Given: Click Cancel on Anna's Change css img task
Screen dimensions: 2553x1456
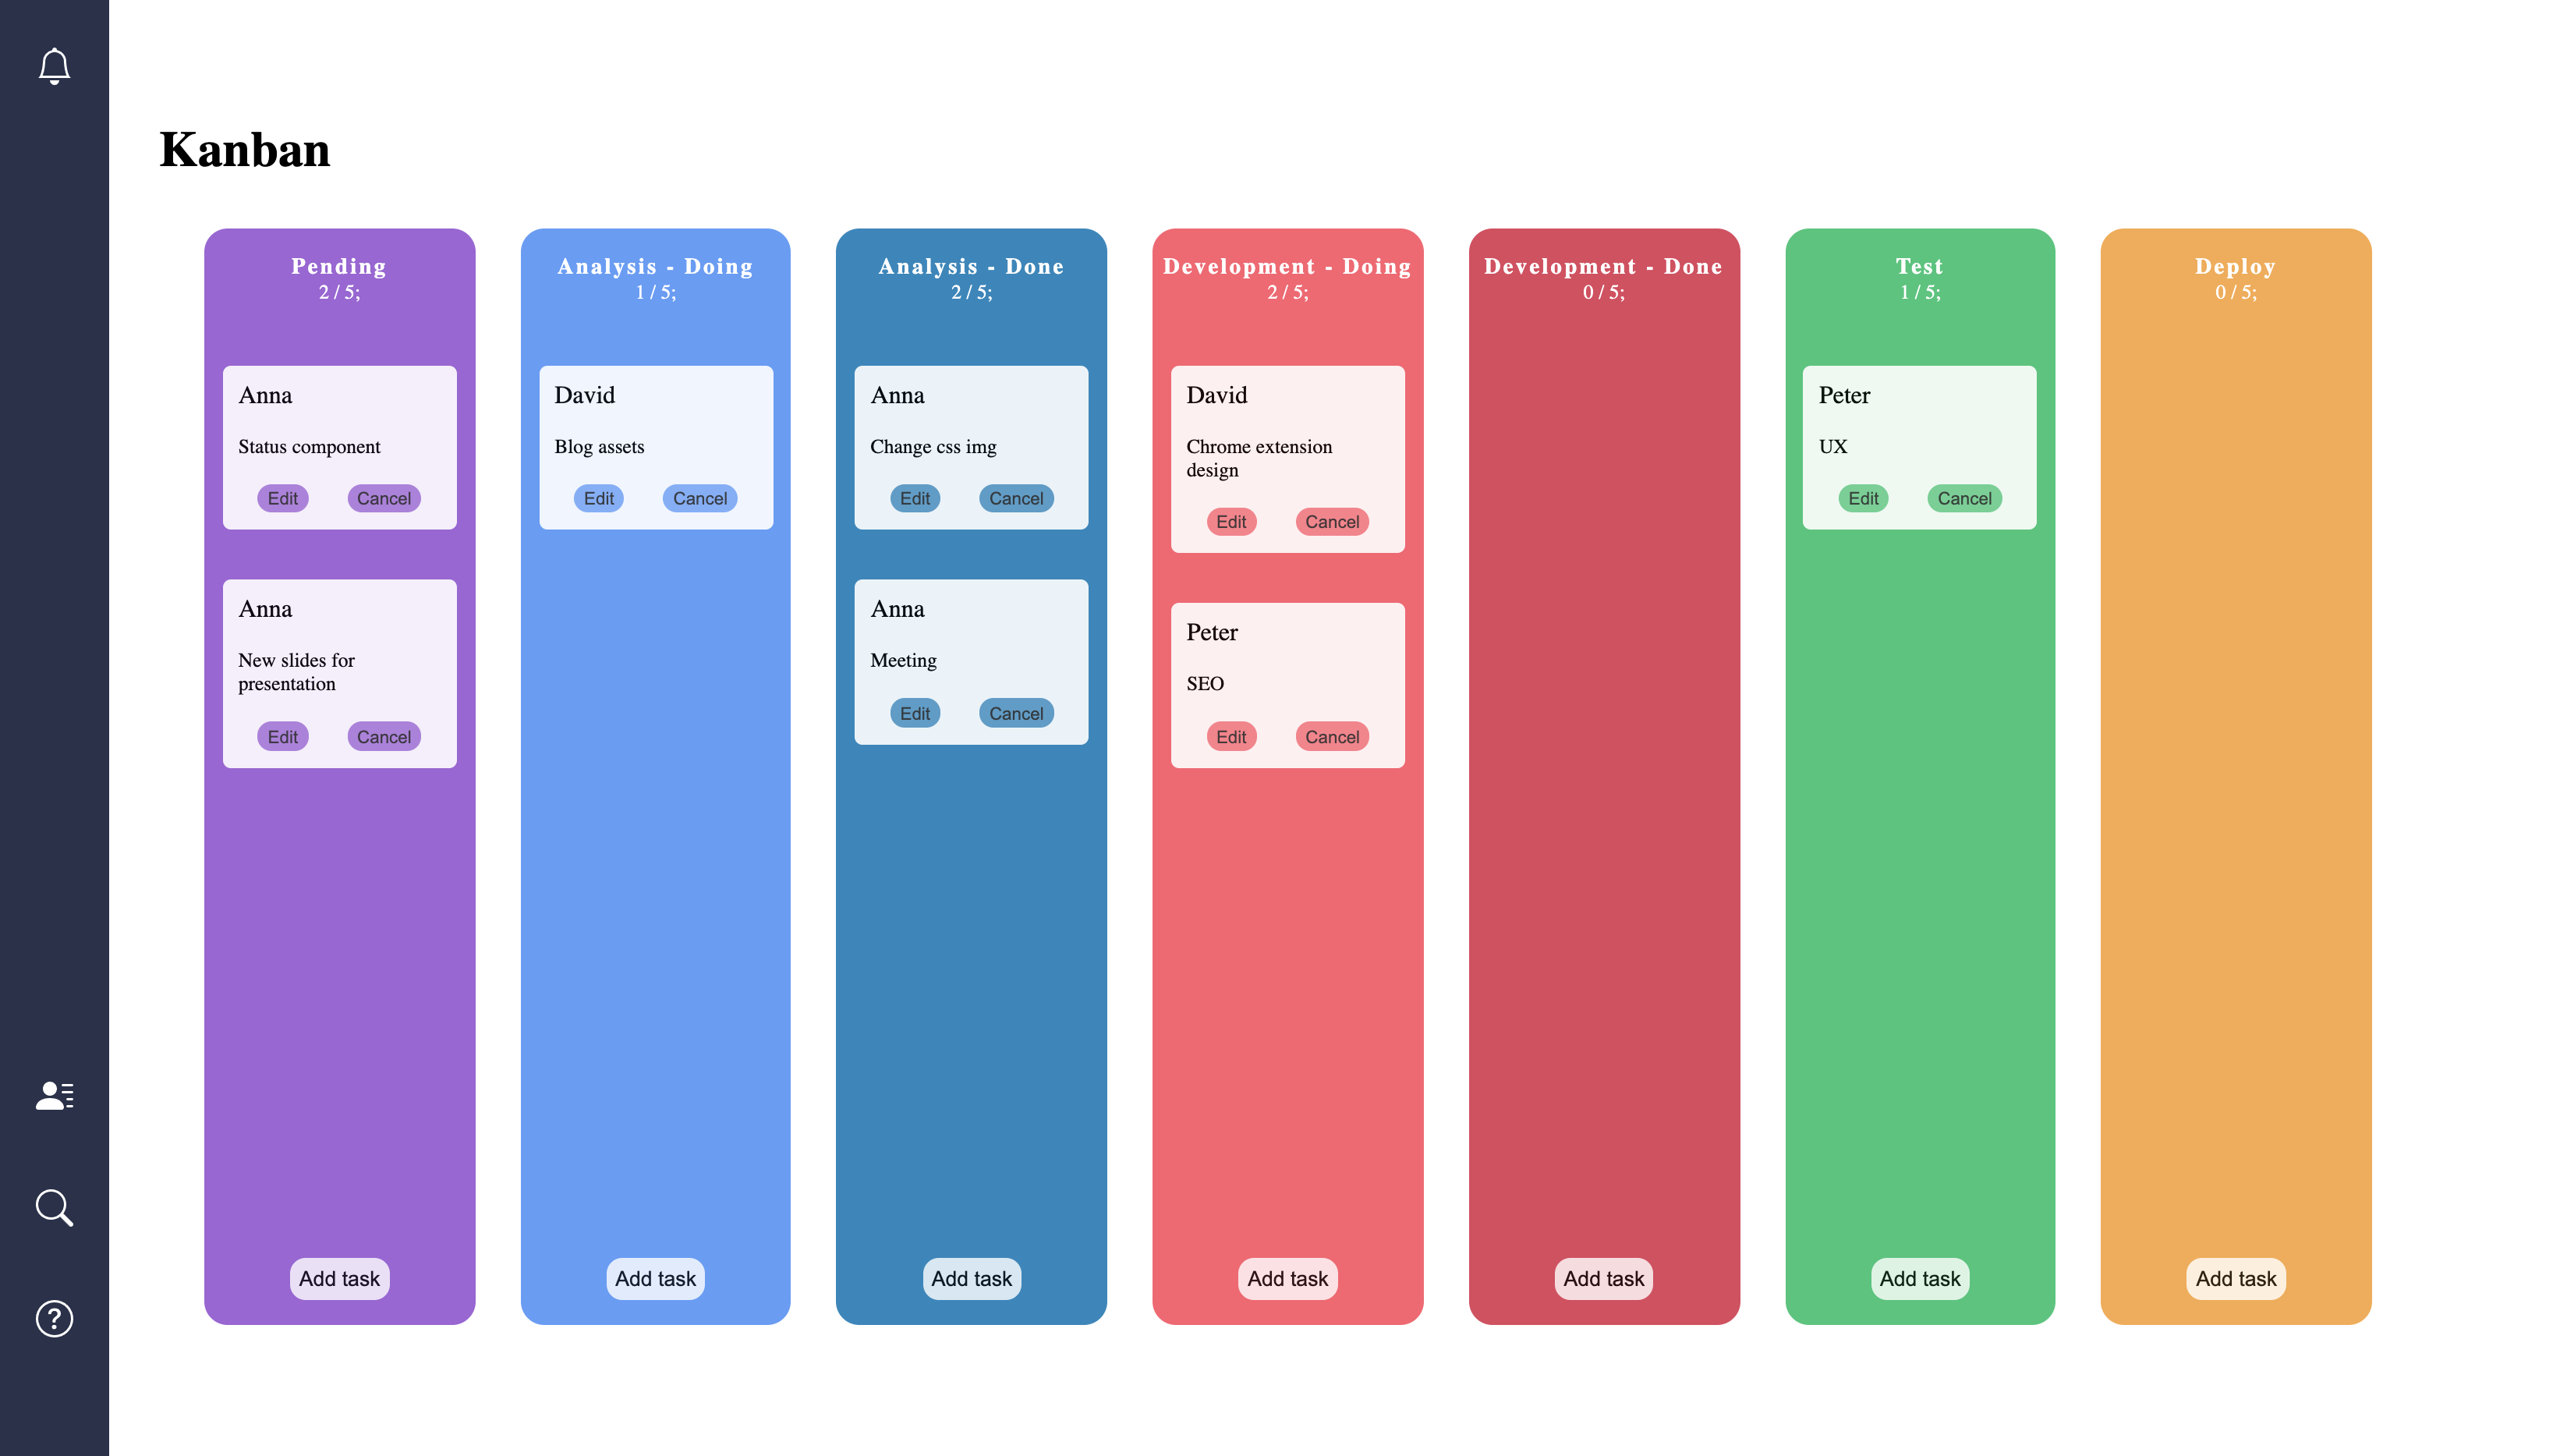Looking at the screenshot, I should tap(1014, 497).
